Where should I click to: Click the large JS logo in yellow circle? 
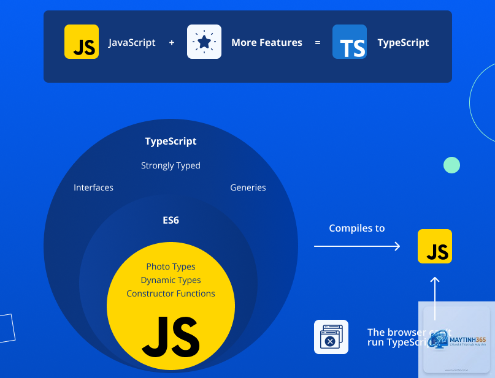click(171, 337)
